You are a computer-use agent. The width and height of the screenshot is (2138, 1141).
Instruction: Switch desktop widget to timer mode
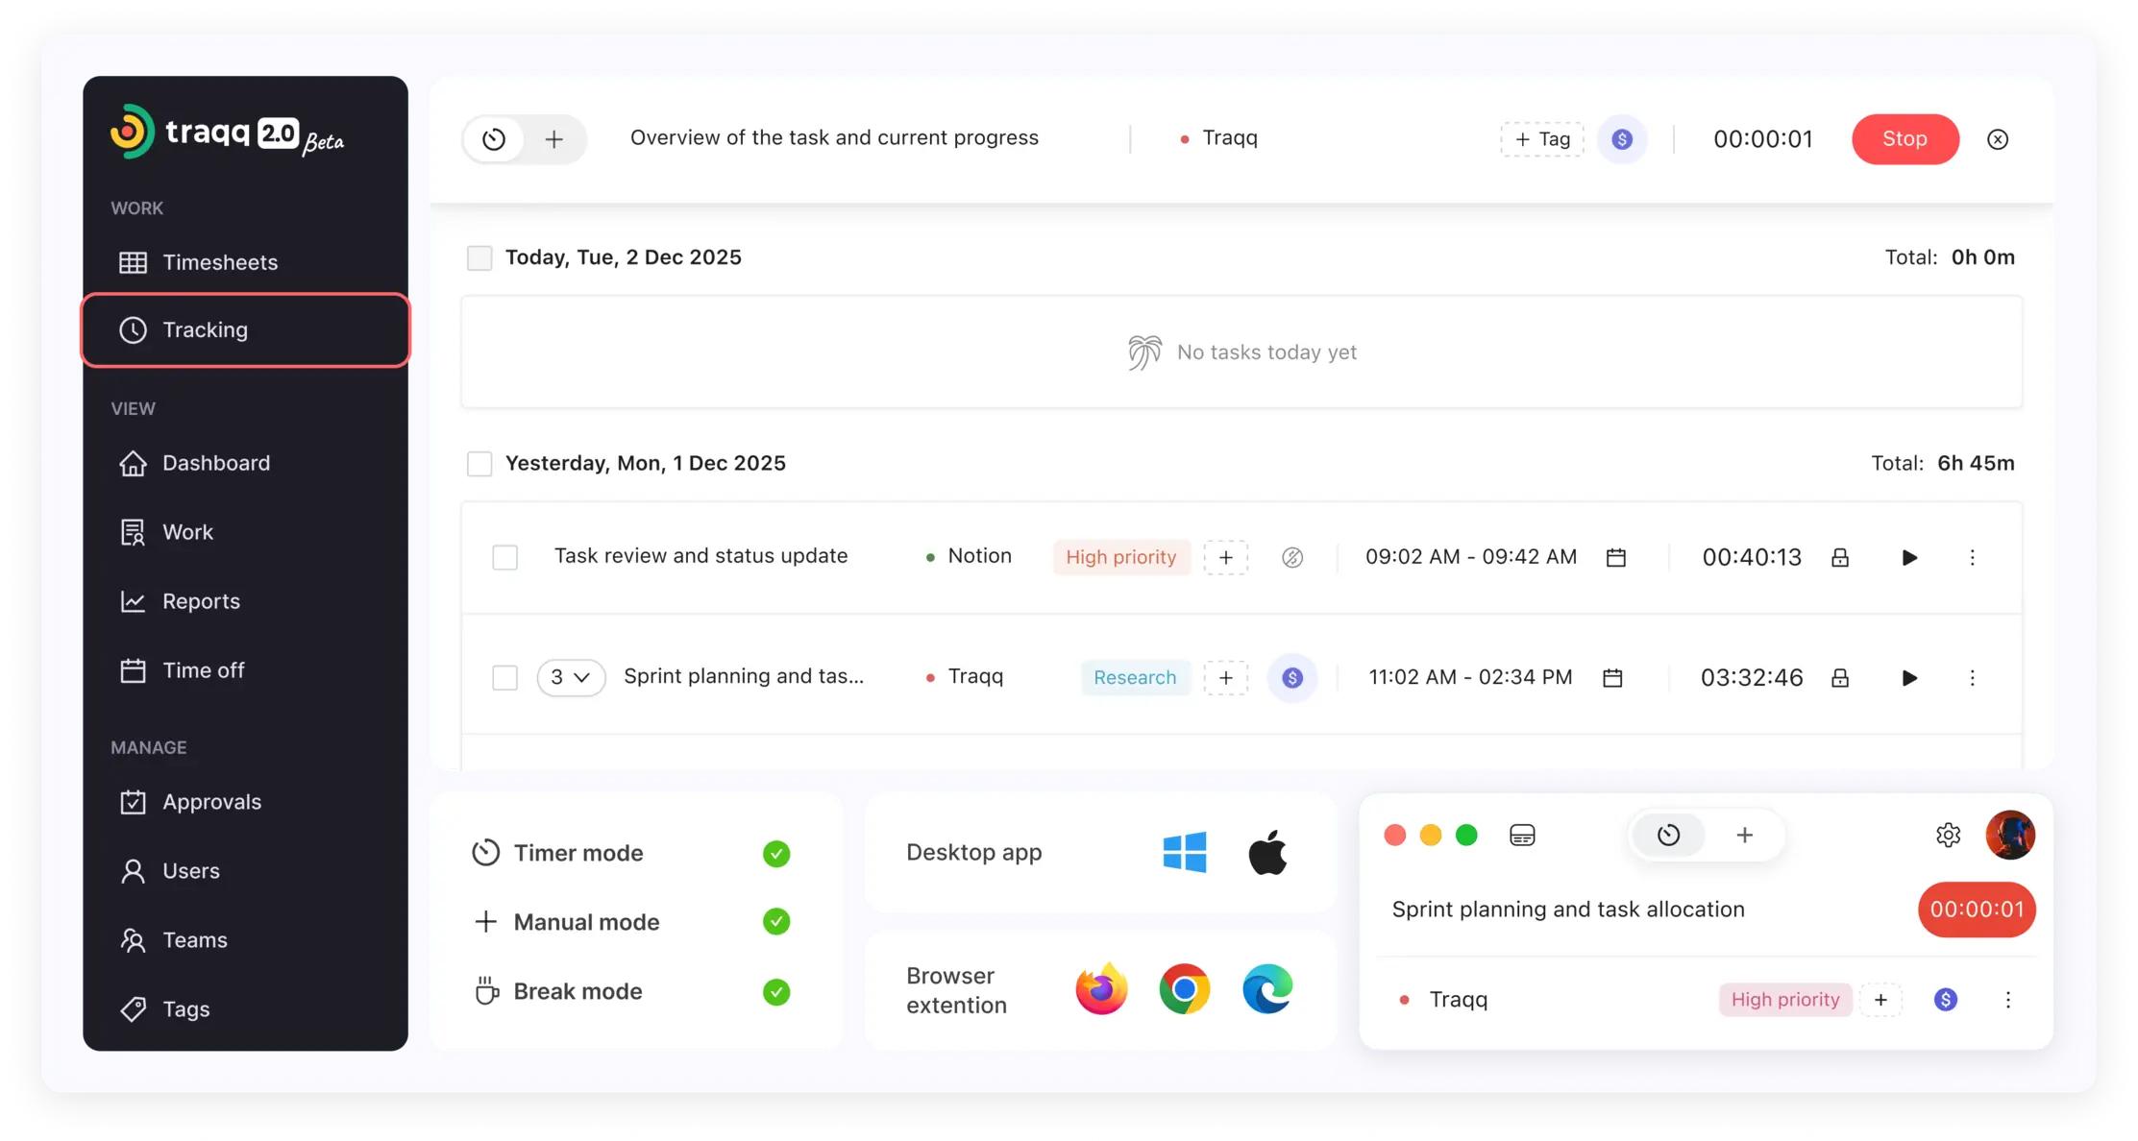1668,836
